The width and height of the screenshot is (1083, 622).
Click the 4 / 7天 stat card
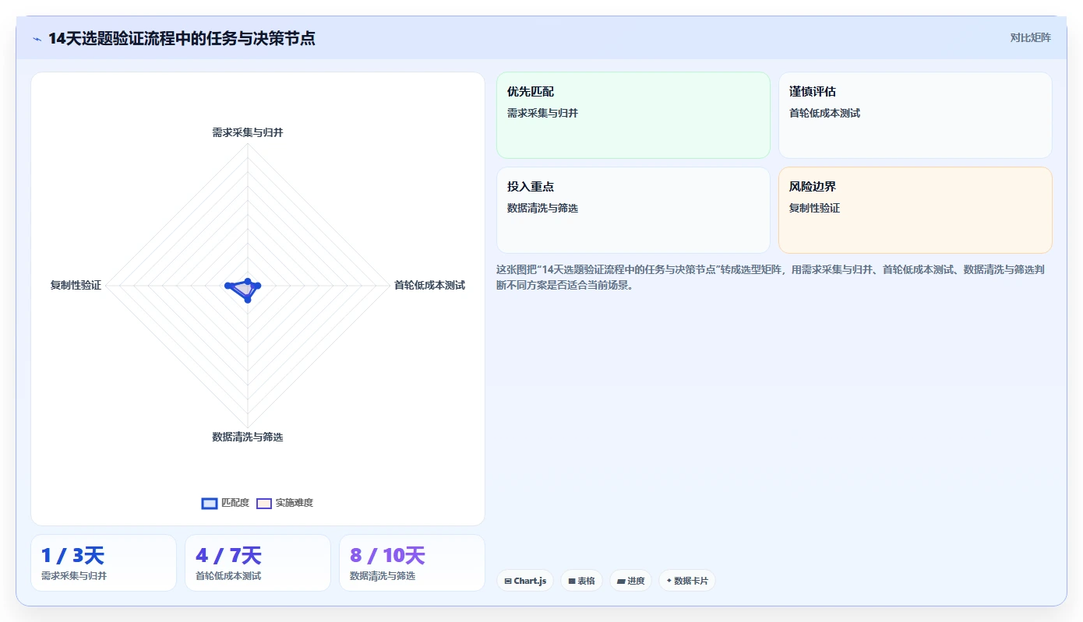coord(258,563)
